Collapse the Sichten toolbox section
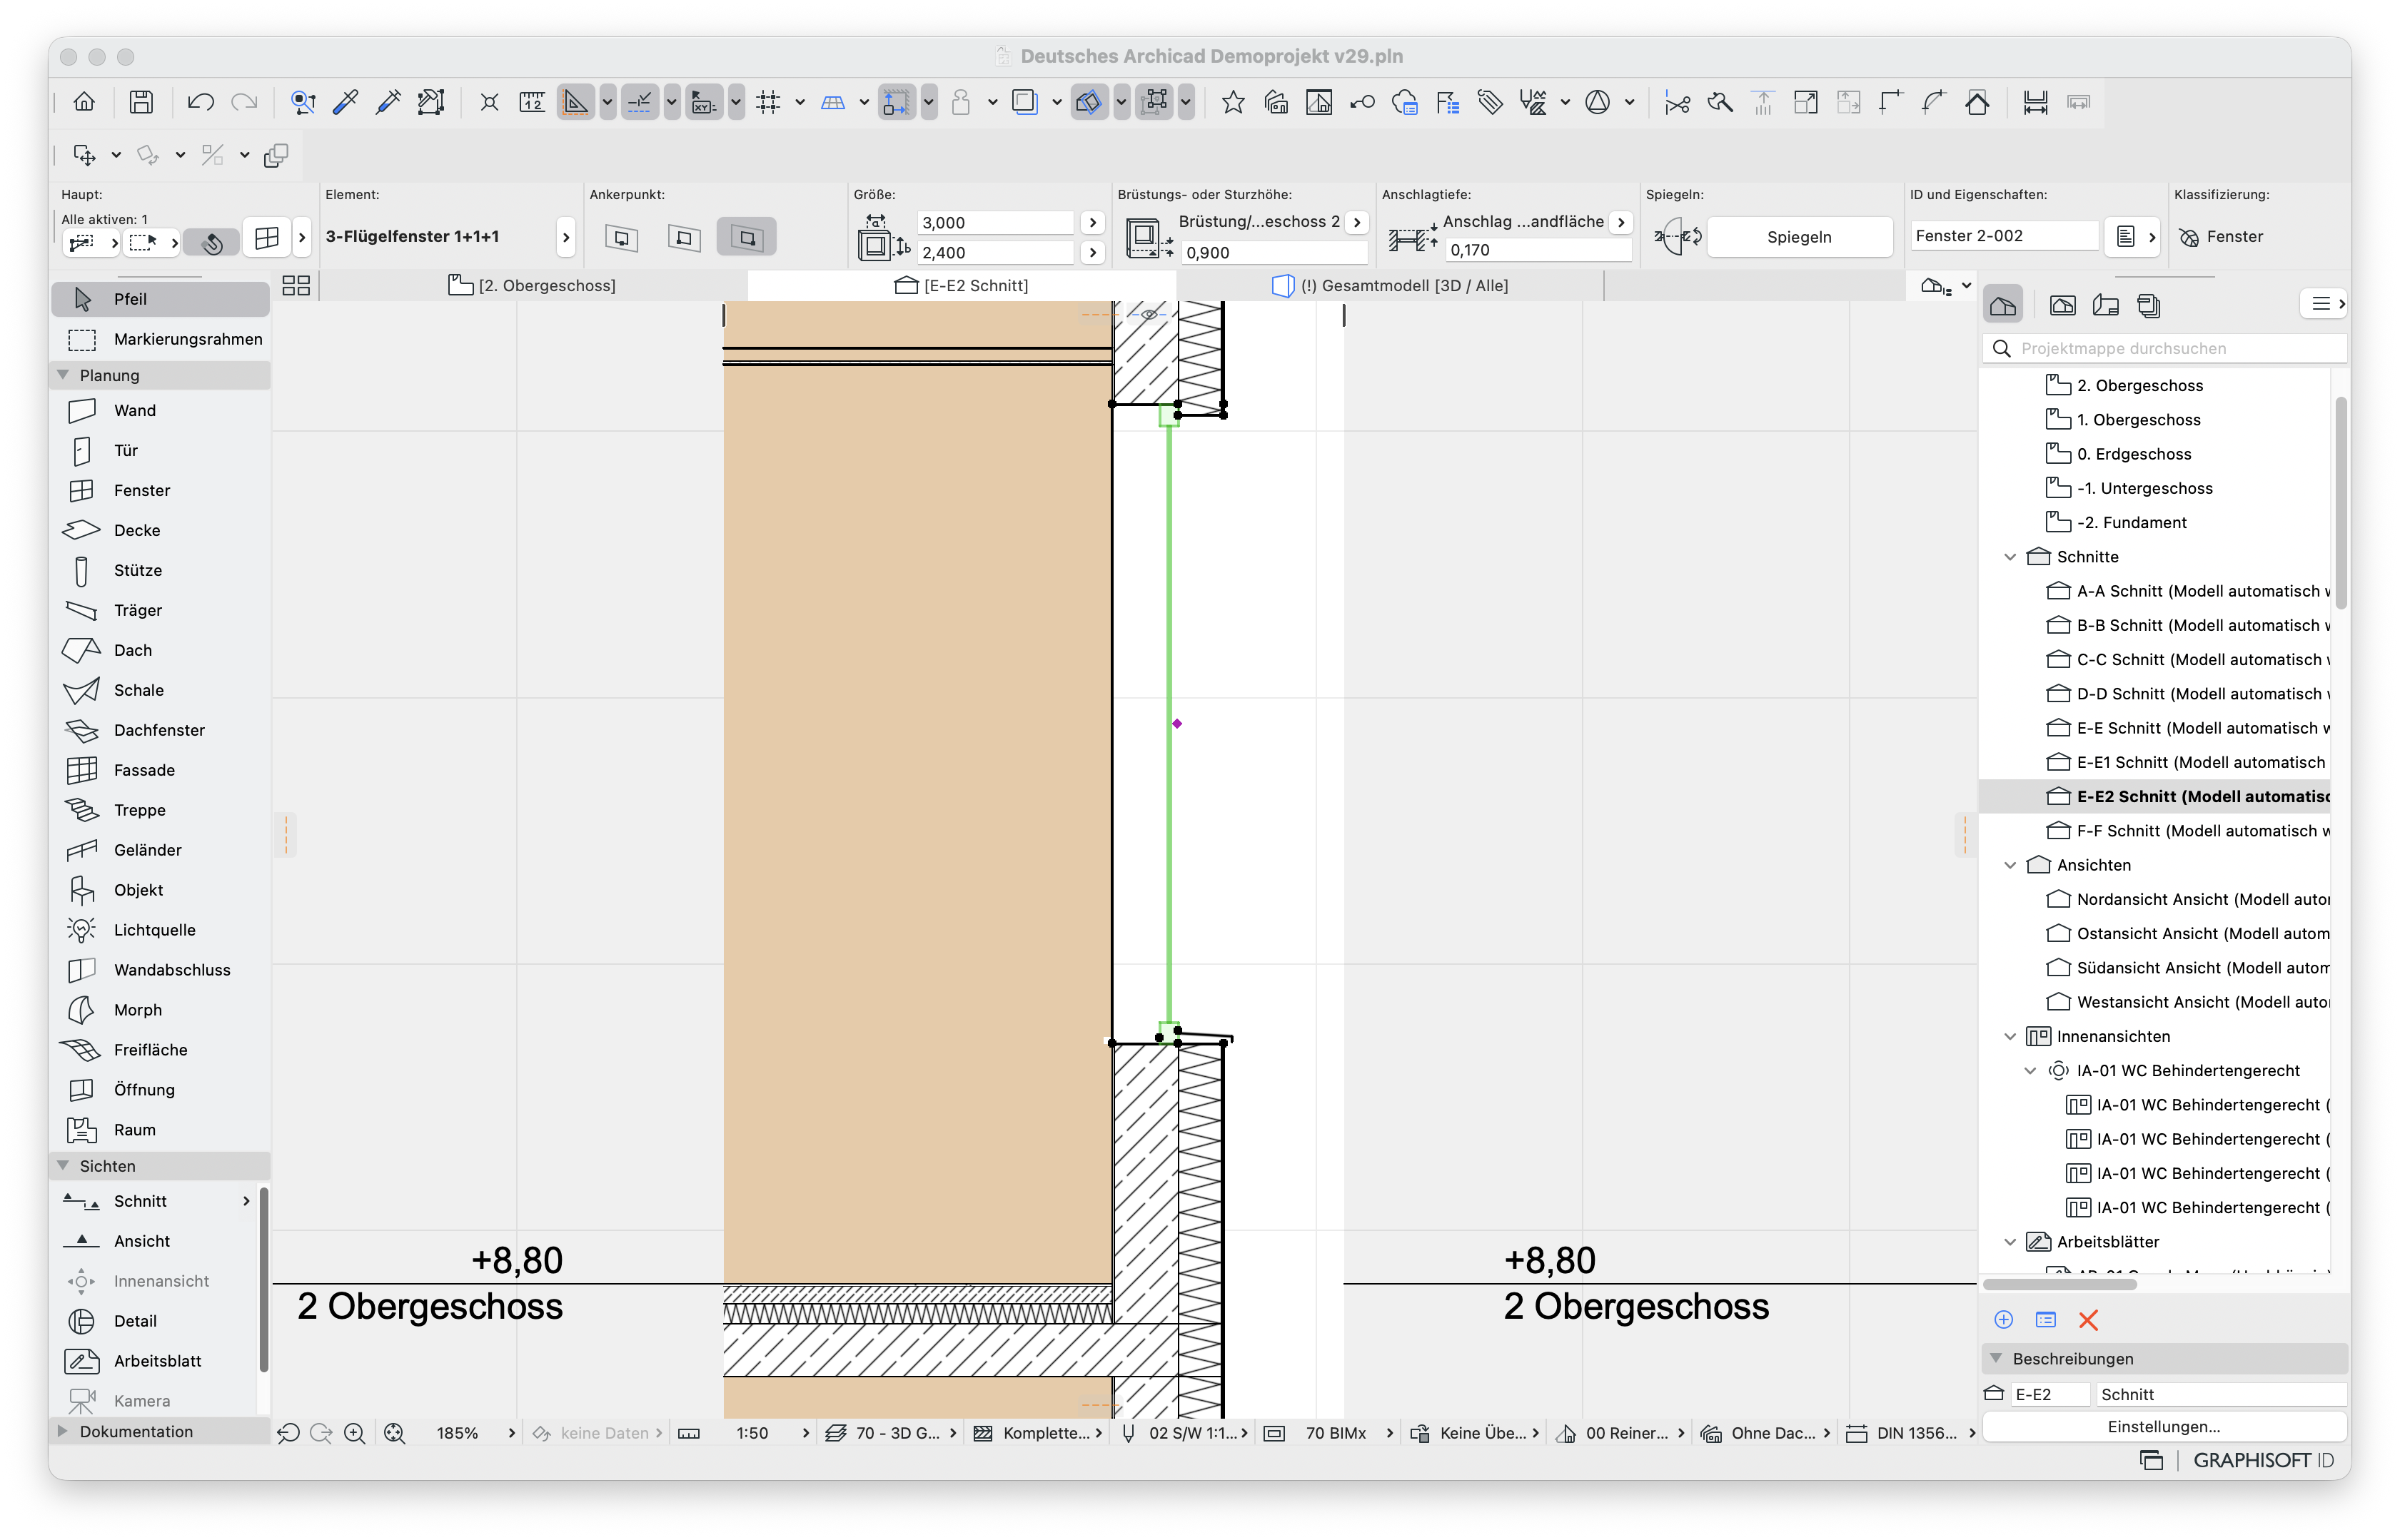The image size is (2400, 1540). (x=63, y=1166)
